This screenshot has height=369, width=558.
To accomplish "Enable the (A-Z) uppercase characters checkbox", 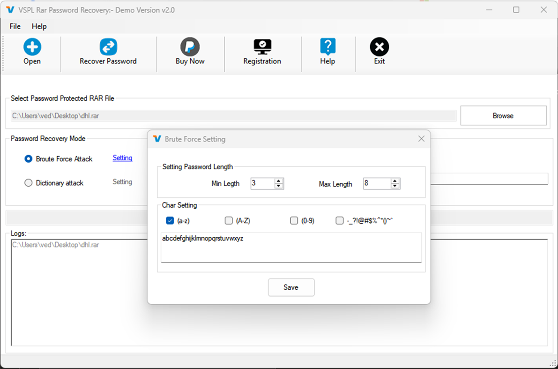I will click(x=228, y=220).
